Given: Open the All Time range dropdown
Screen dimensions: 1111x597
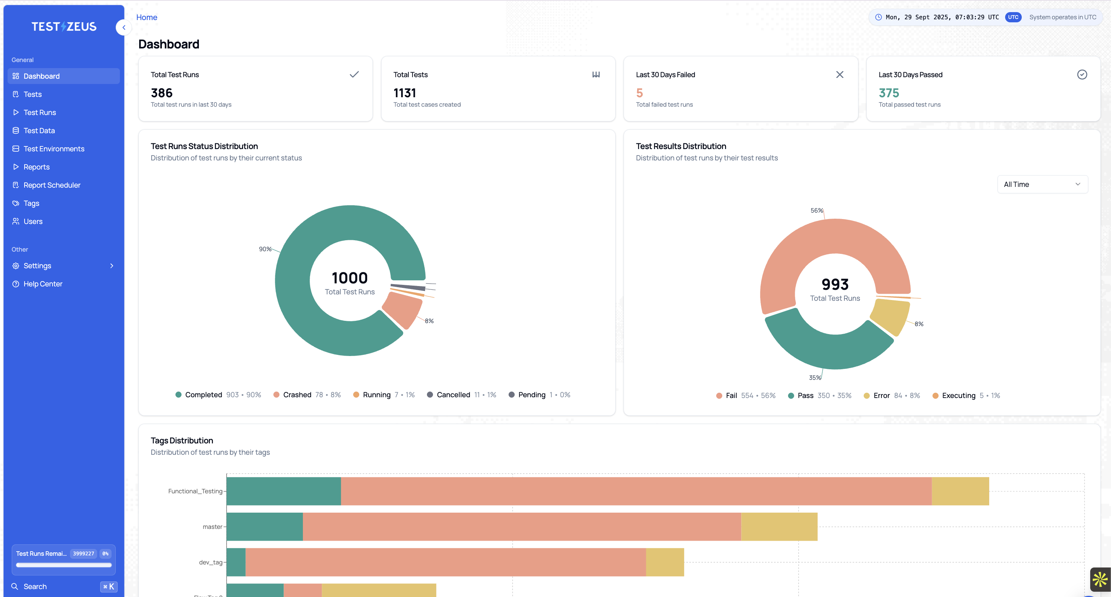Looking at the screenshot, I should 1042,184.
